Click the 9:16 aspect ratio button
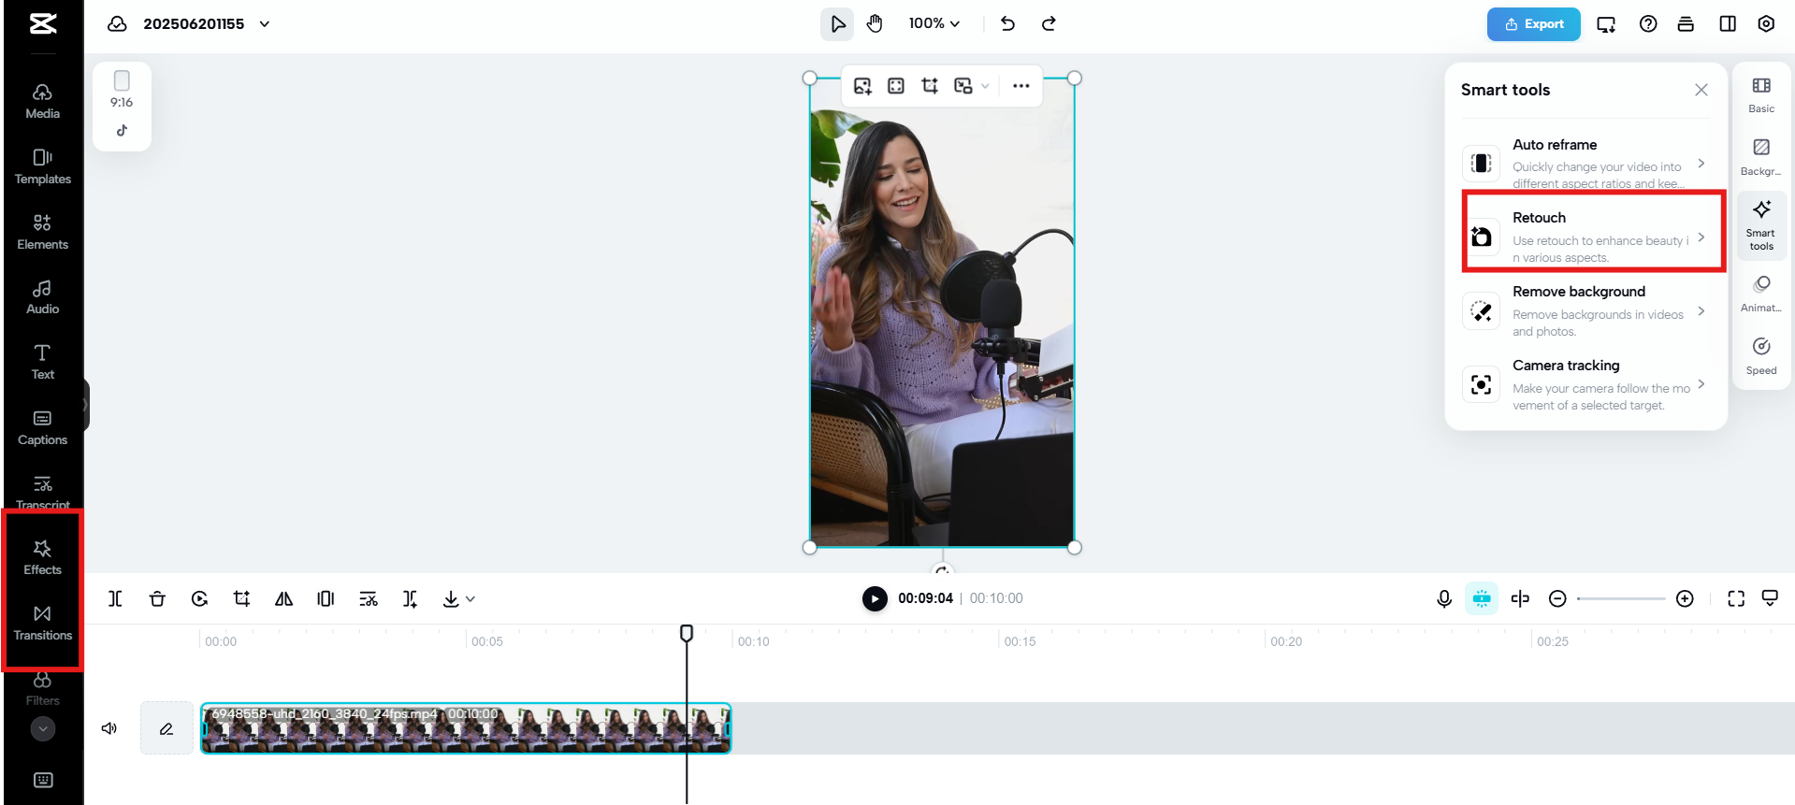This screenshot has height=805, width=1795. [x=122, y=90]
